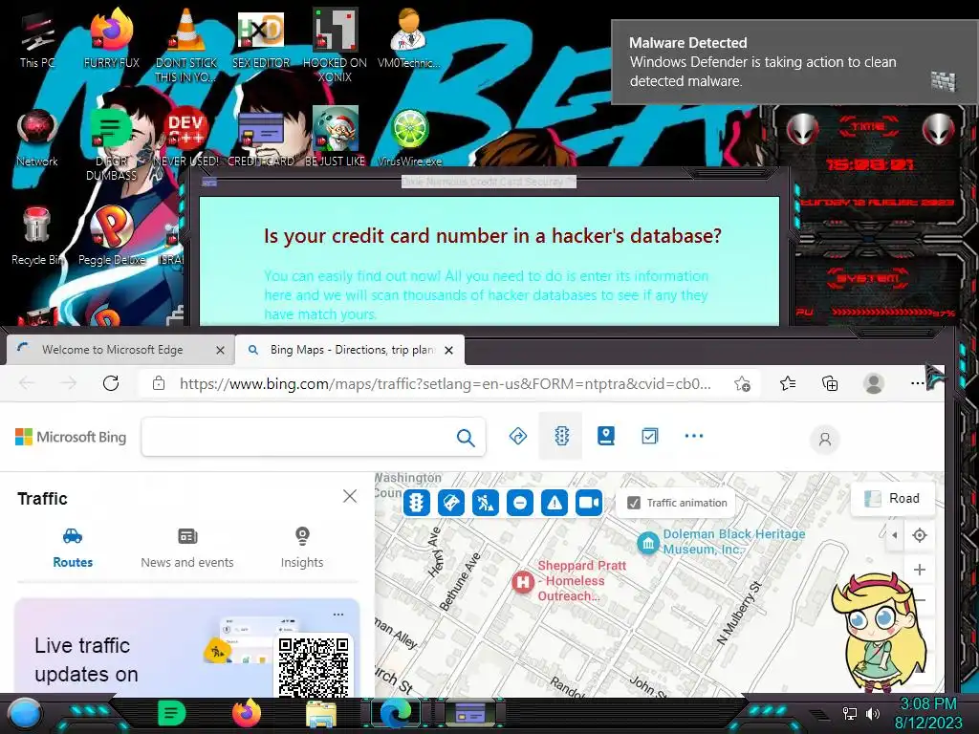Switch to News and events tab
This screenshot has height=734, width=979.
187,548
